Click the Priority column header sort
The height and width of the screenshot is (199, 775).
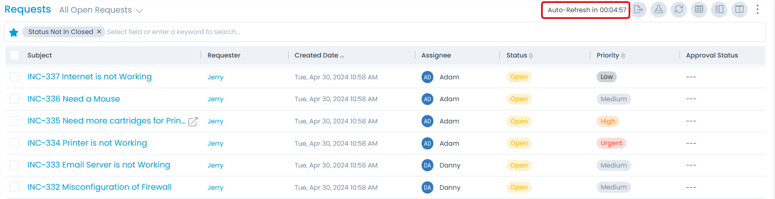623,56
